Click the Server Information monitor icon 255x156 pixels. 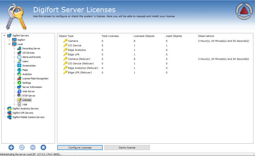(19, 87)
